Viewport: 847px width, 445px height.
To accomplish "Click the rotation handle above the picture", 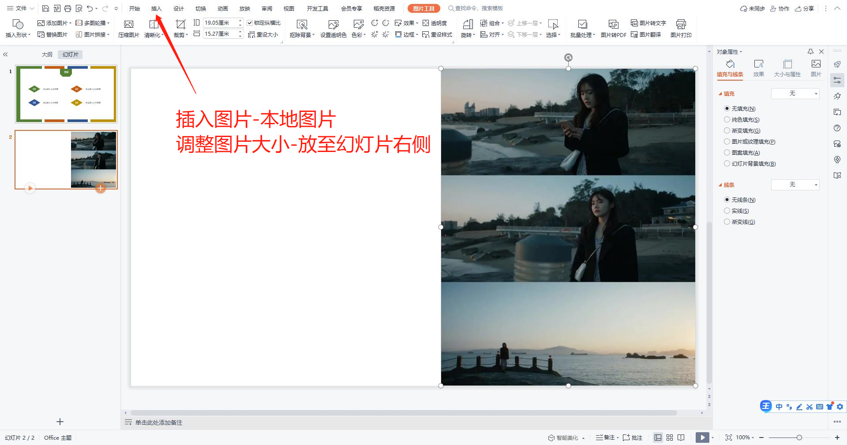I will [x=568, y=57].
